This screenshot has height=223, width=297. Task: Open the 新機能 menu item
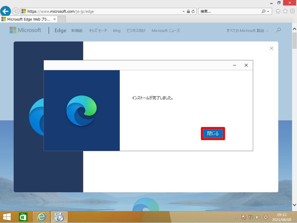[x=77, y=31]
